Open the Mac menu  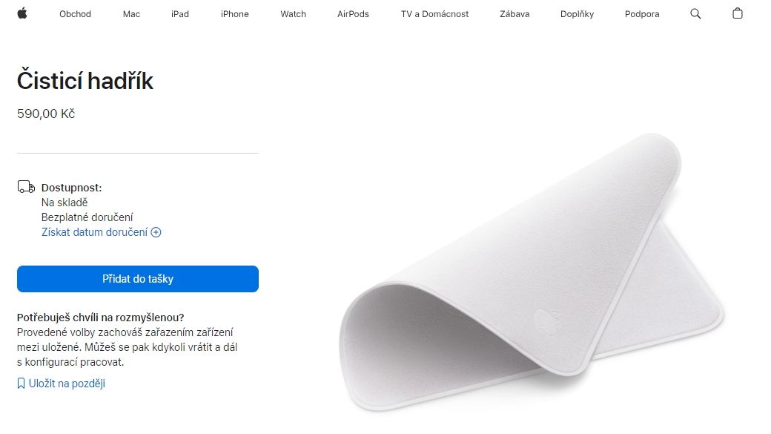[131, 14]
